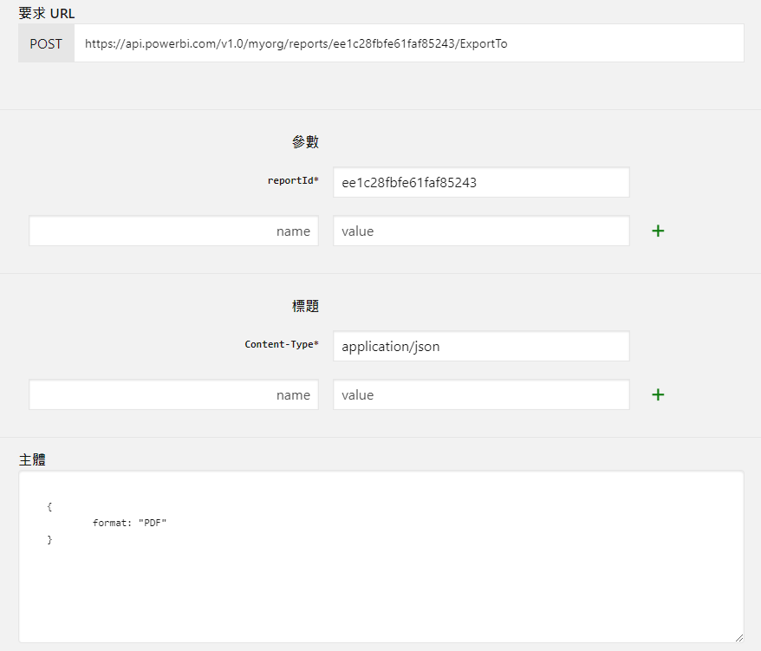761x651 pixels.
Task: Click the Content-Type value field
Action: click(x=481, y=346)
